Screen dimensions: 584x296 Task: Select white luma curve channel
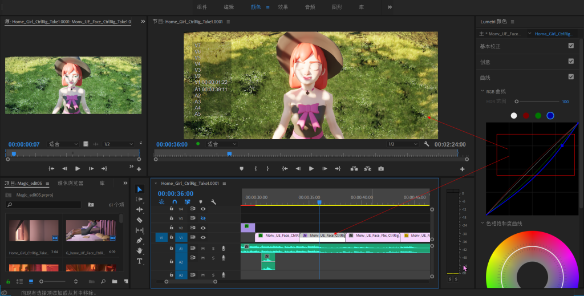(514, 116)
